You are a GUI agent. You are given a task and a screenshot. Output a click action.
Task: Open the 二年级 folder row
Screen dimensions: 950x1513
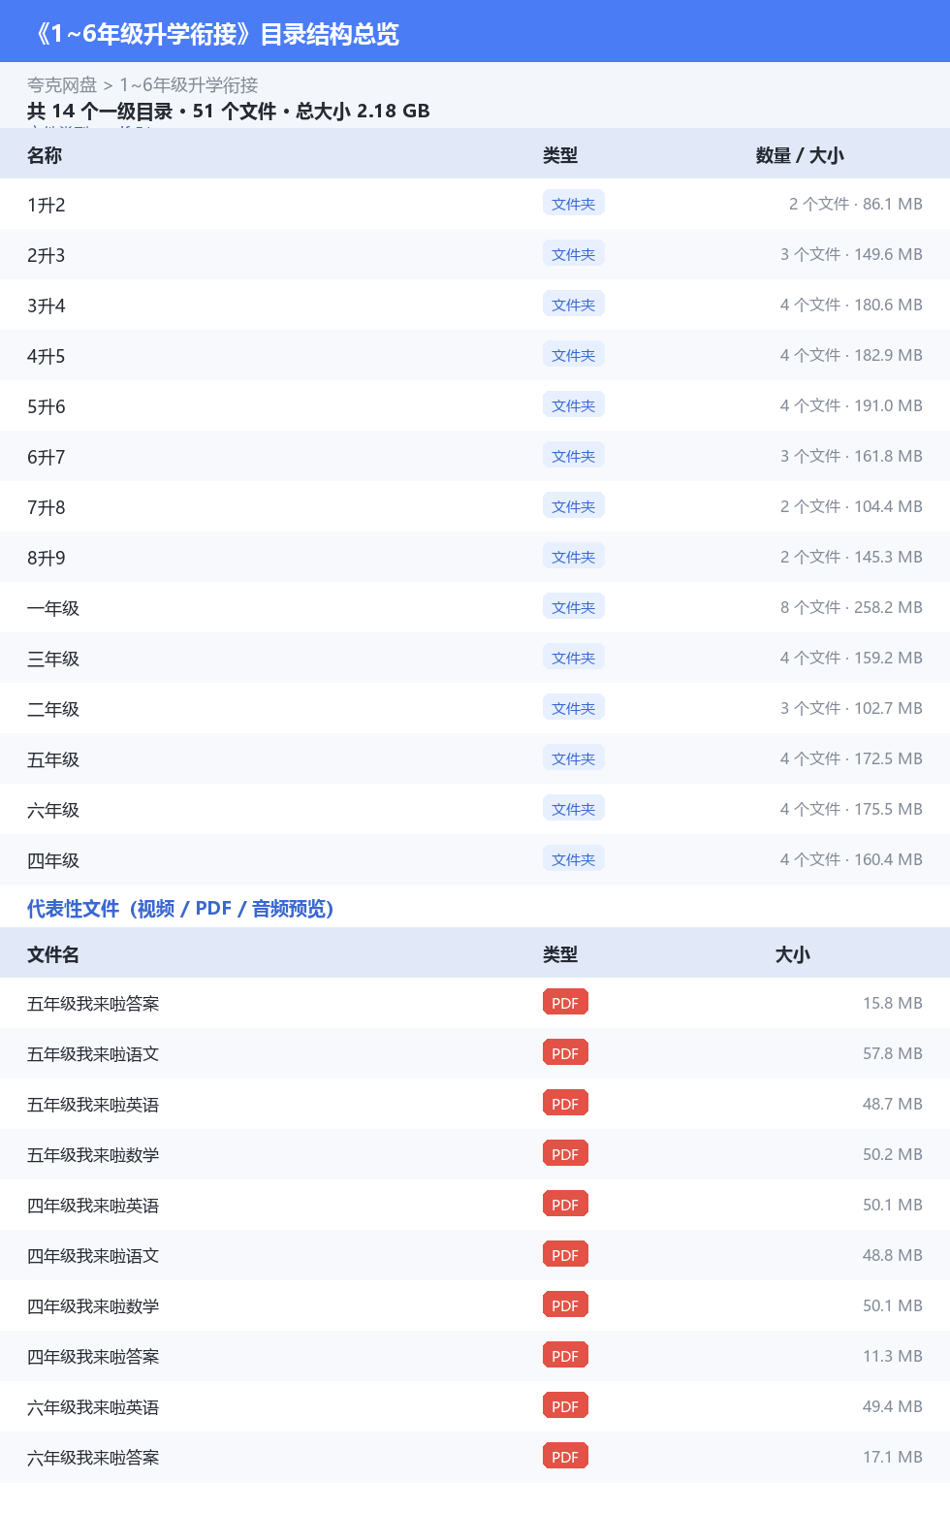point(475,708)
